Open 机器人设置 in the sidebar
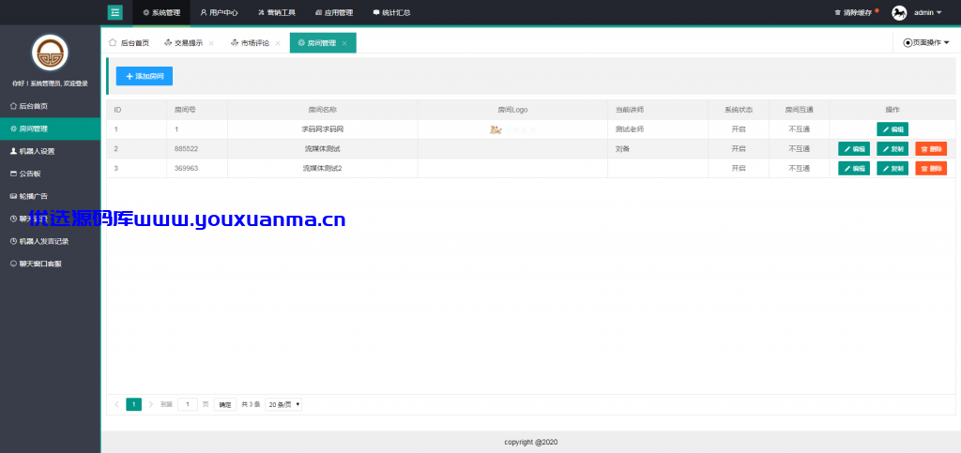961x453 pixels. pos(51,151)
